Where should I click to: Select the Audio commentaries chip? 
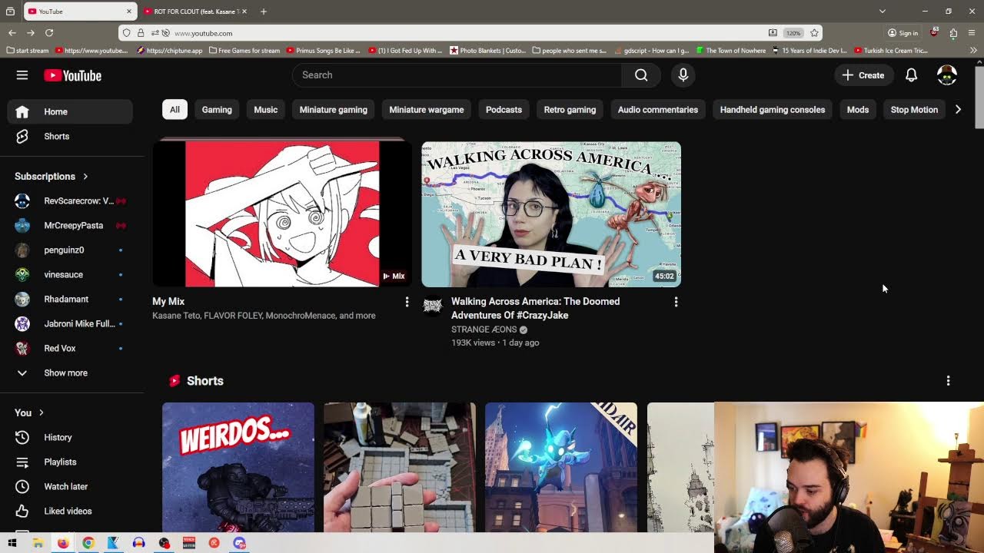coord(658,110)
